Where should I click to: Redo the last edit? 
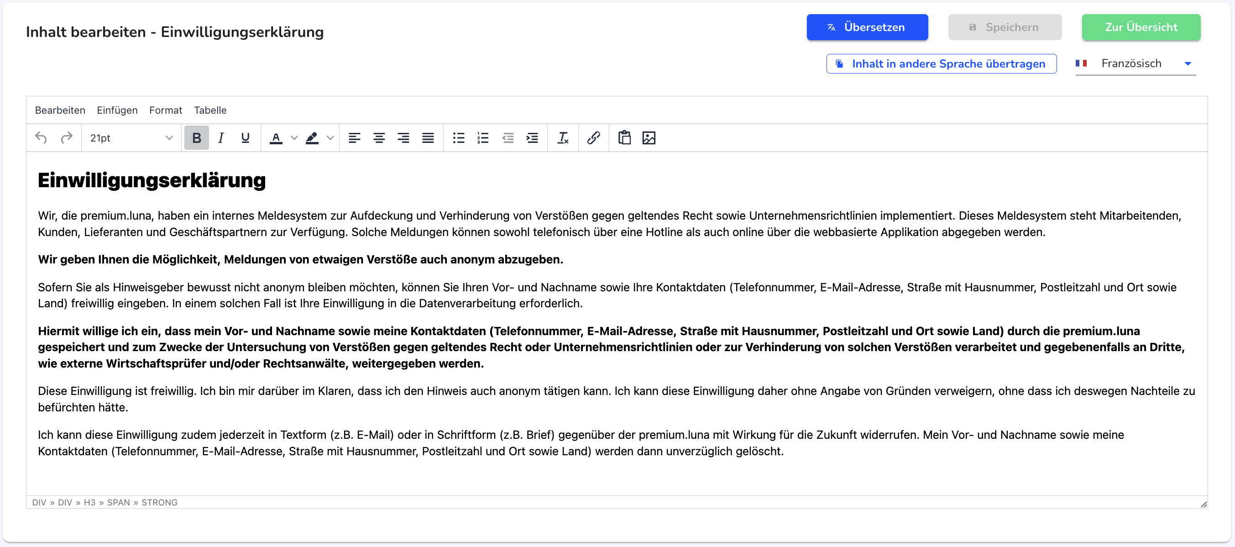pos(66,138)
